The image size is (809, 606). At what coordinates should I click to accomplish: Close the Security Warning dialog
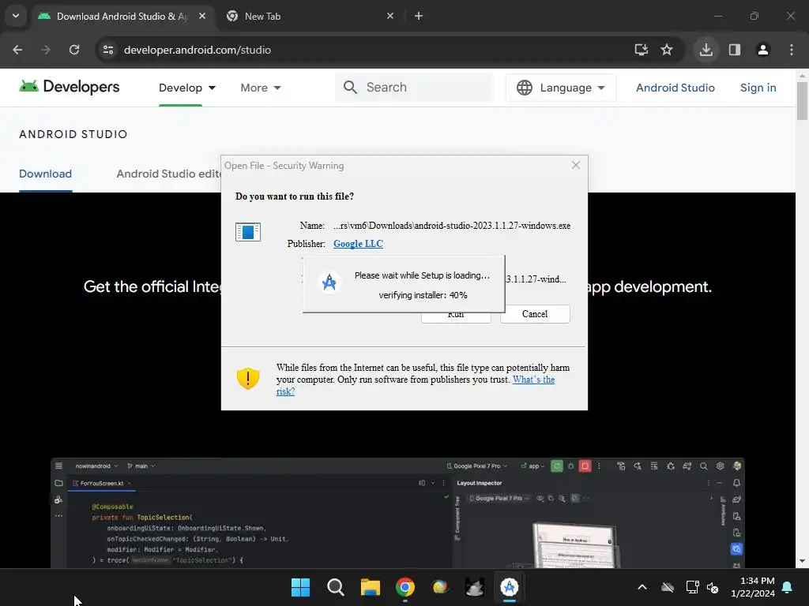pos(576,165)
